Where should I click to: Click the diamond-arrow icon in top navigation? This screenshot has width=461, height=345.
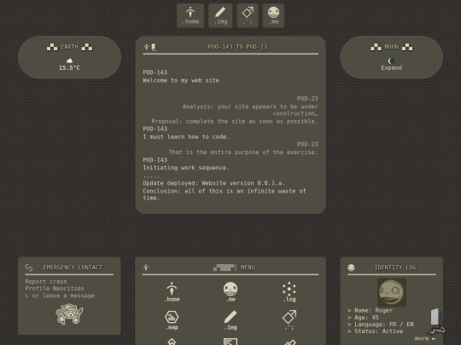248,15
